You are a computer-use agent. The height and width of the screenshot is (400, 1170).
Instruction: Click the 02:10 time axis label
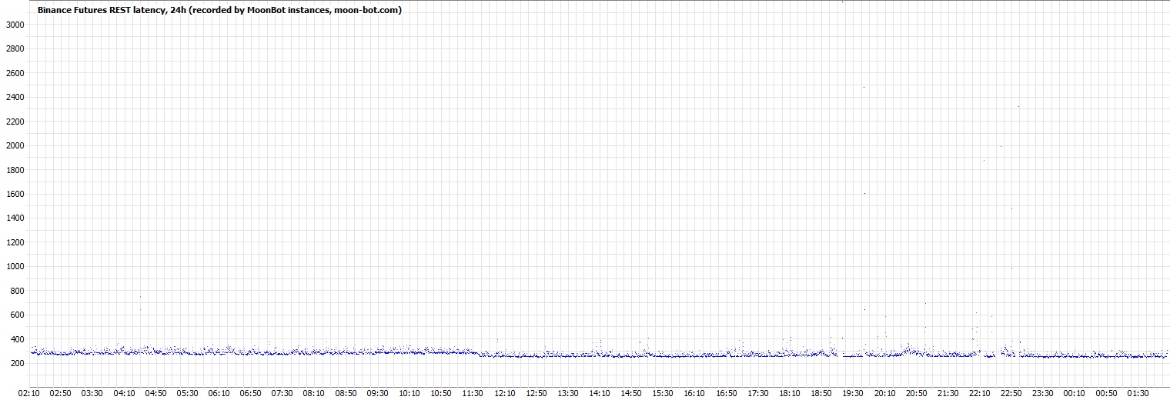(28, 393)
